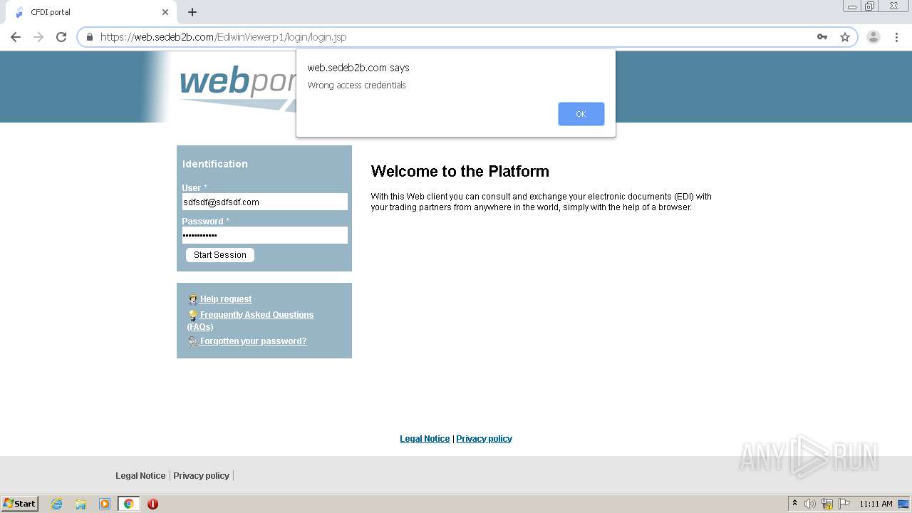This screenshot has height=513, width=912.
Task: Click OK in the wrong credentials dialog
Action: pyautogui.click(x=581, y=114)
